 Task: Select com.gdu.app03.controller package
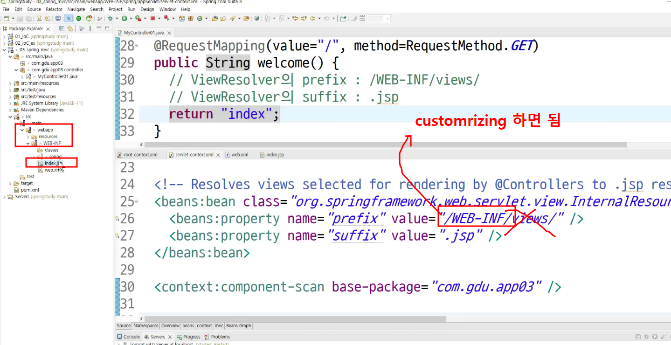[57, 70]
